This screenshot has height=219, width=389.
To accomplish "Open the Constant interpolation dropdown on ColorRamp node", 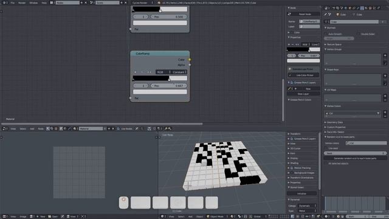I will click(179, 72).
